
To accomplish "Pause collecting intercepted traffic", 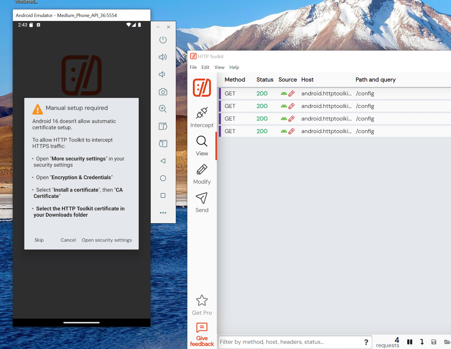I will point(410,342).
